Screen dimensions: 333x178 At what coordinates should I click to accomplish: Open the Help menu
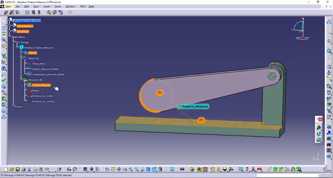[x=91, y=7]
